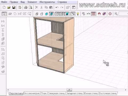Switch to the План view tab
This screenshot has width=128, height=96.
tap(43, 93)
